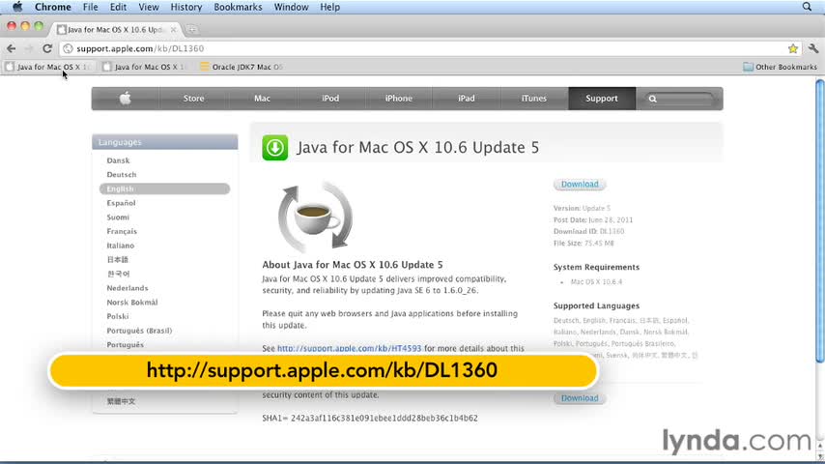Viewport: 825px width, 464px height.
Task: Click the Apple logo in site navigation
Action: (x=126, y=99)
